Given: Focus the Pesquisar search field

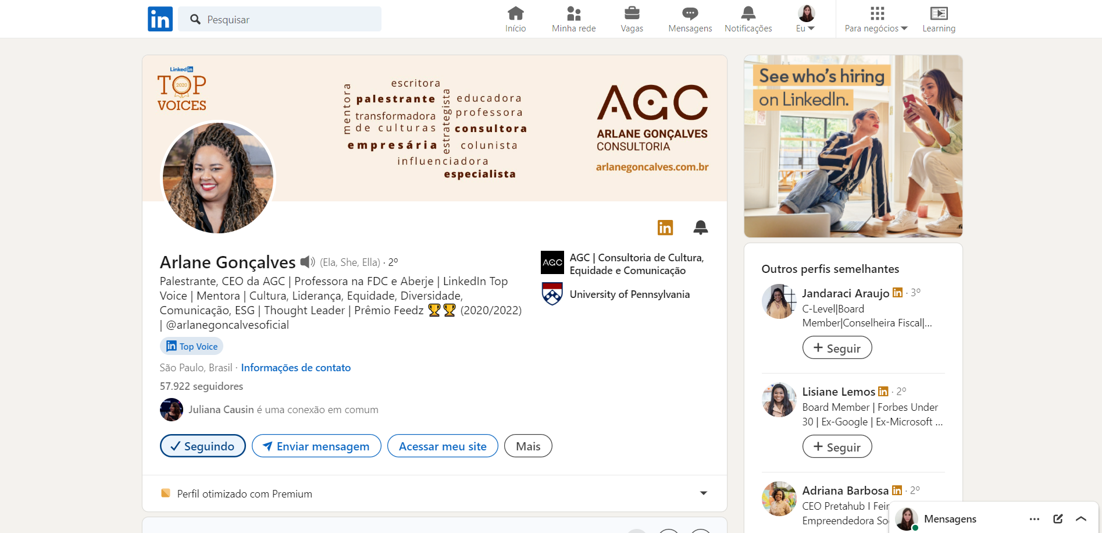Looking at the screenshot, I should click(280, 19).
